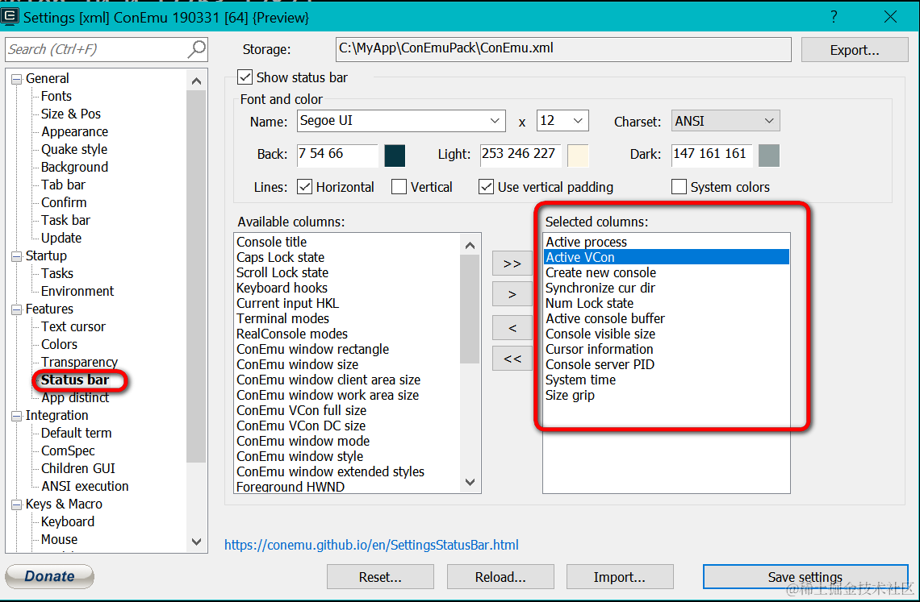The height and width of the screenshot is (602, 920).
Task: Click the Light color swatch
Action: pos(579,156)
